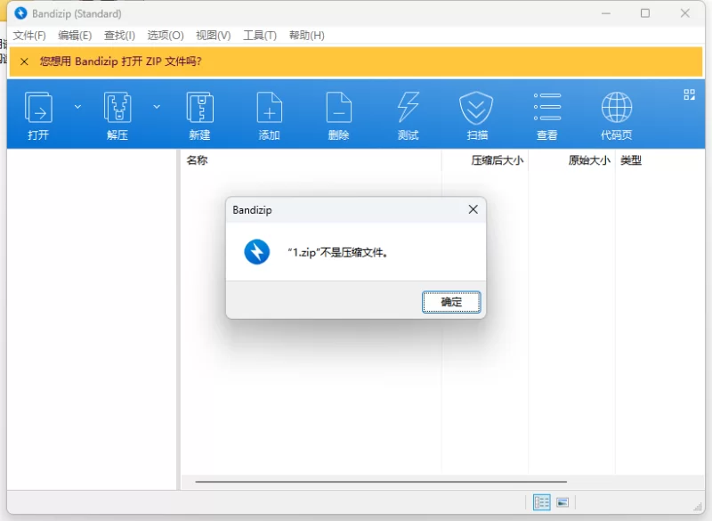Click the toolbar customize grid icon
This screenshot has width=712, height=521.
(x=689, y=94)
